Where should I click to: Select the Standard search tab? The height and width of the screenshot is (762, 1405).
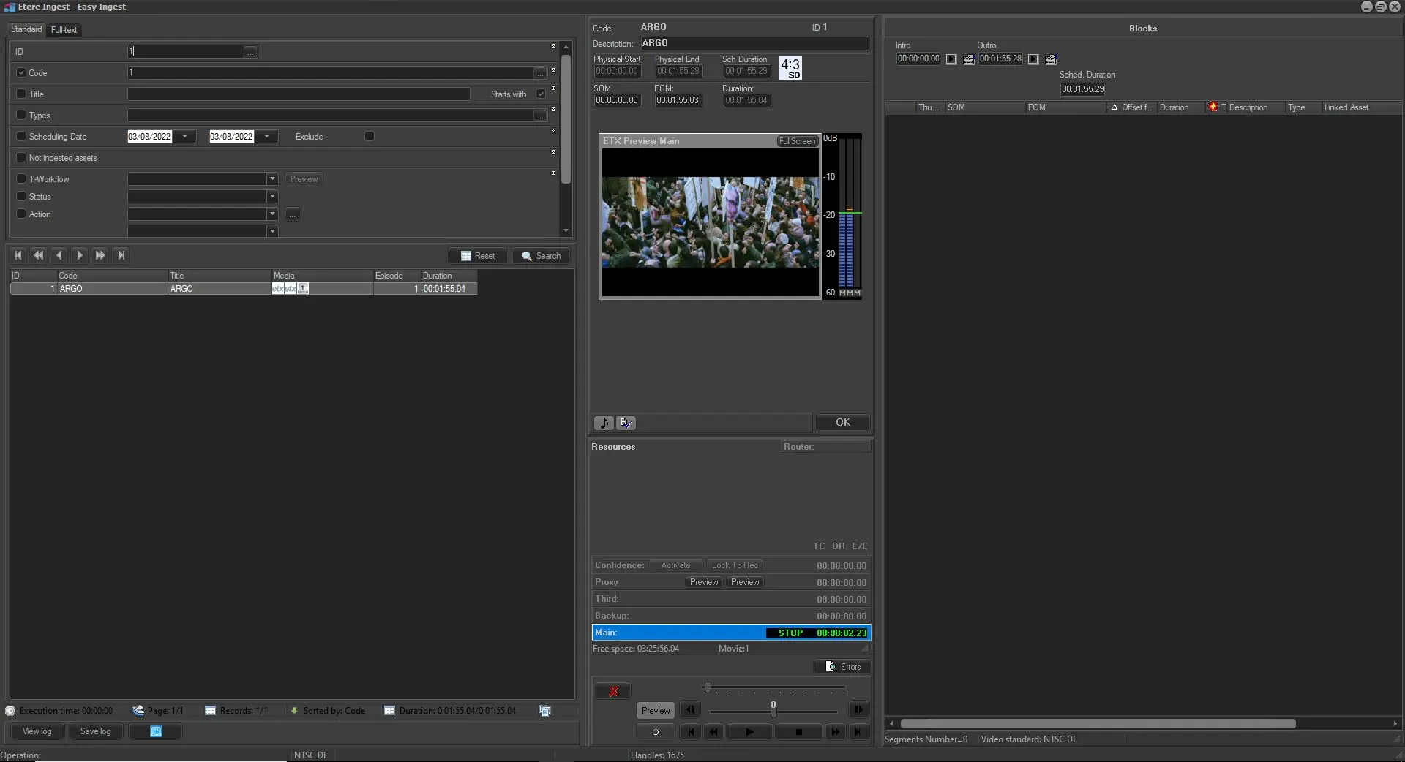pos(26,29)
